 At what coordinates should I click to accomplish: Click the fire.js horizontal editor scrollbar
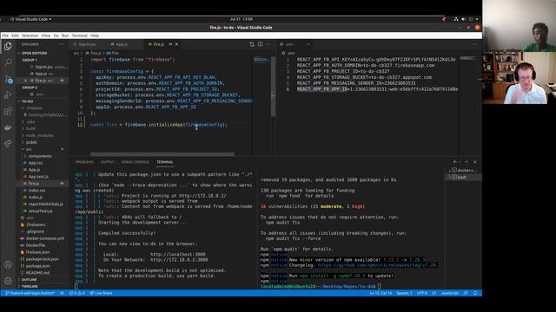pyautogui.click(x=162, y=154)
